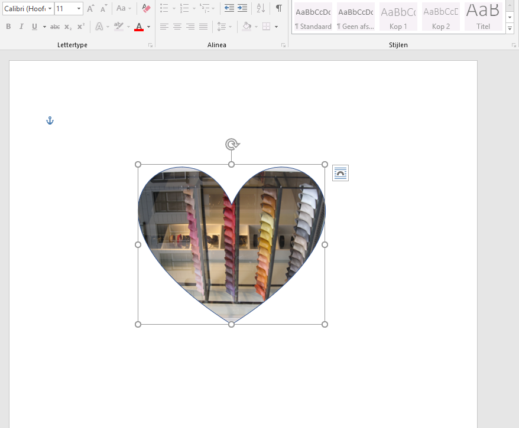Decrease paragraph indent
The height and width of the screenshot is (428, 519).
pyautogui.click(x=229, y=8)
